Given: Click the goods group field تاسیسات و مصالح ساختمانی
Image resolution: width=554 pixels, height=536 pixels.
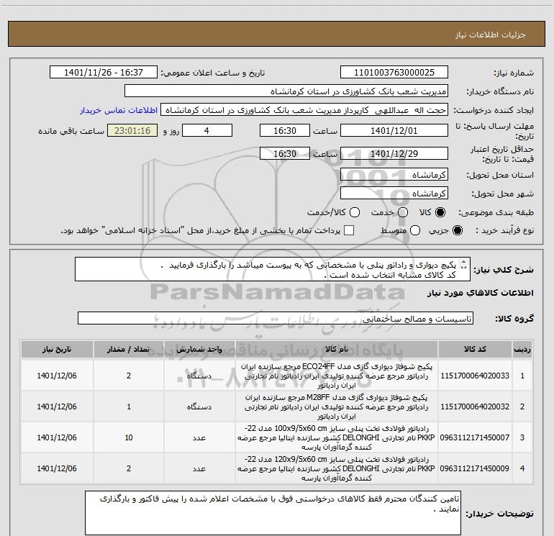Looking at the screenshot, I should tap(276, 318).
